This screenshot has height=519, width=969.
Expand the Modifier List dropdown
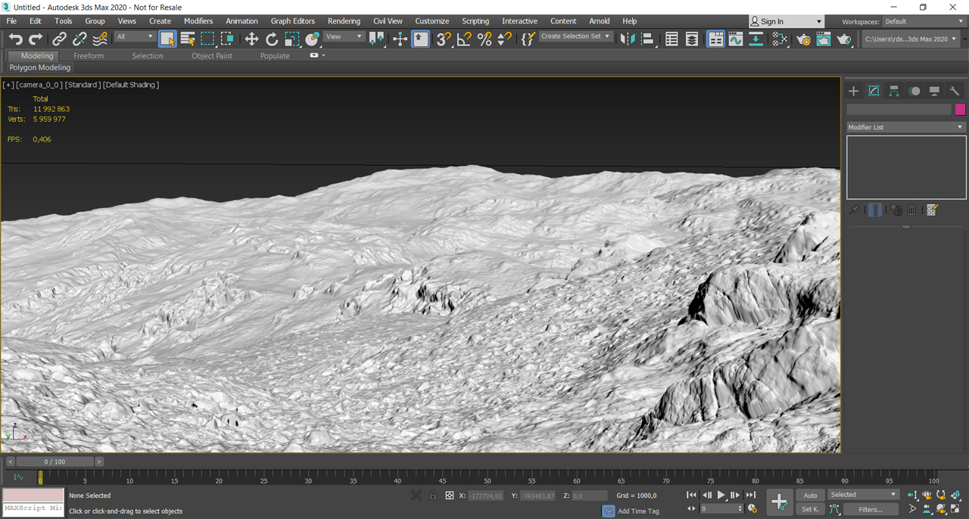[x=905, y=127]
